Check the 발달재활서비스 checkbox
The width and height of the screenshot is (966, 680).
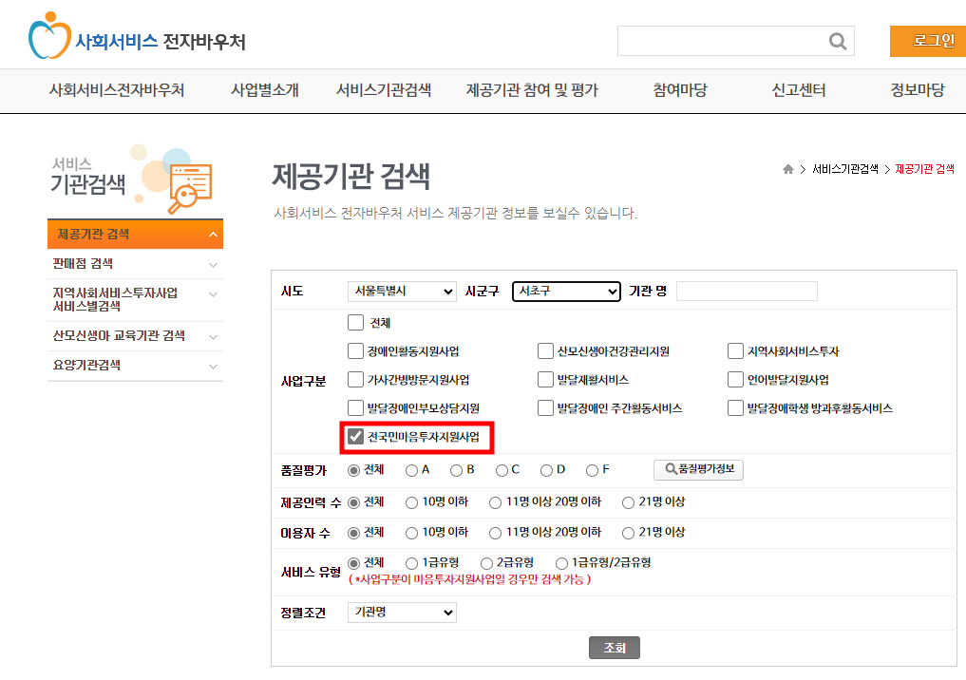[546, 379]
